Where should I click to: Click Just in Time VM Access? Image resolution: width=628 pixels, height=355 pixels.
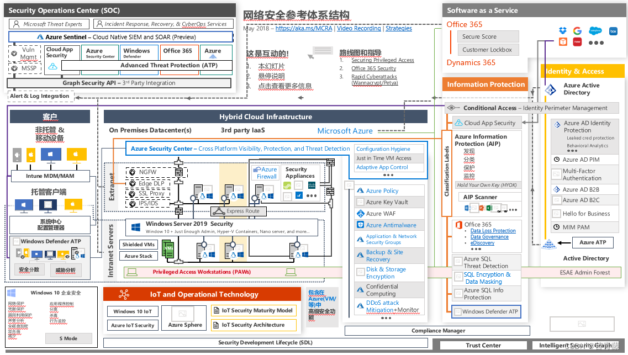389,158
